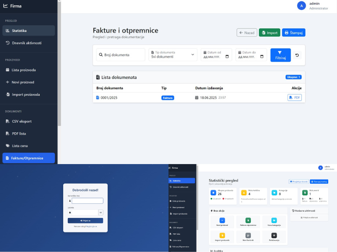Open CSV eksport in the large top sidebar
The width and height of the screenshot is (337, 252).
tap(29, 121)
